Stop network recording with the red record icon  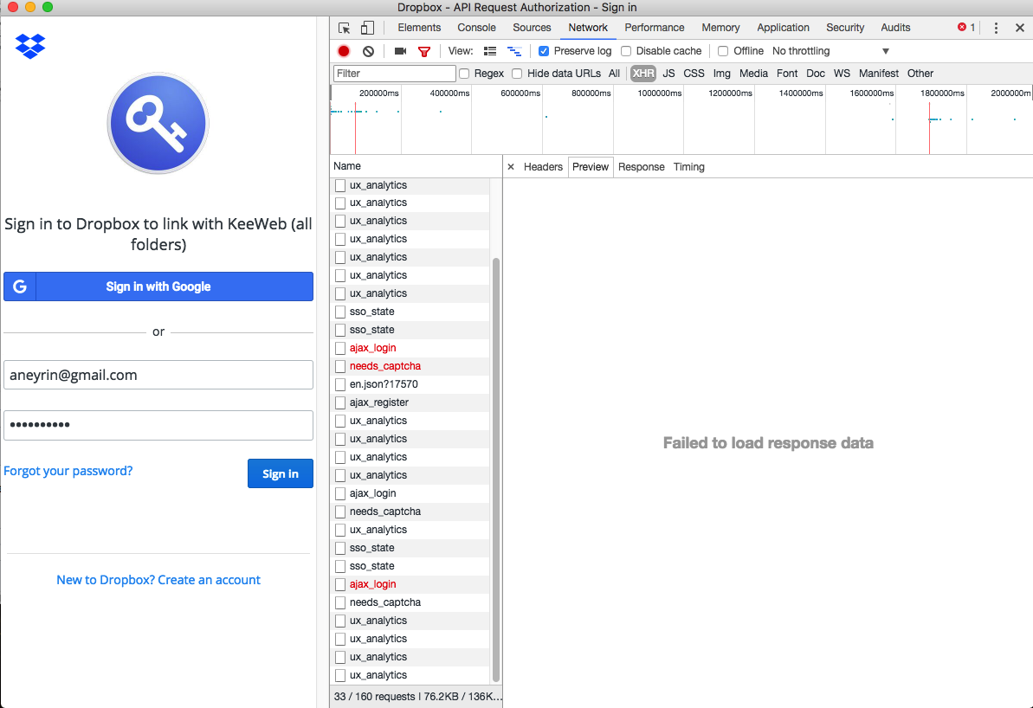point(343,51)
